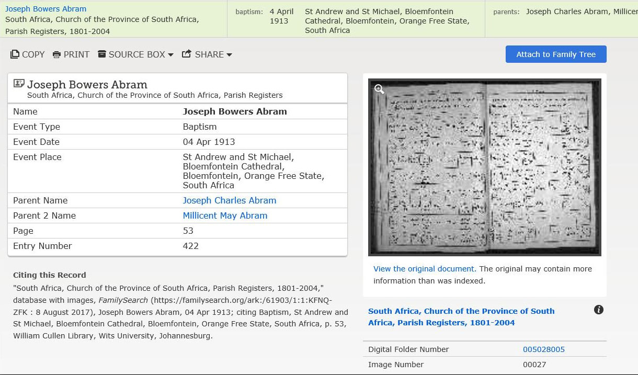
Task: Click the Copy icon in the toolbar
Action: pyautogui.click(x=15, y=54)
